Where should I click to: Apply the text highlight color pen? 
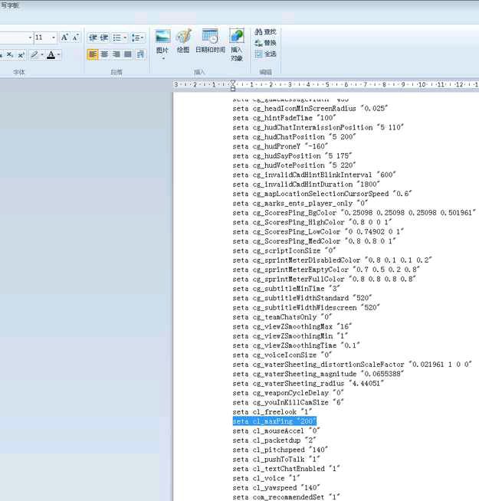click(x=34, y=55)
